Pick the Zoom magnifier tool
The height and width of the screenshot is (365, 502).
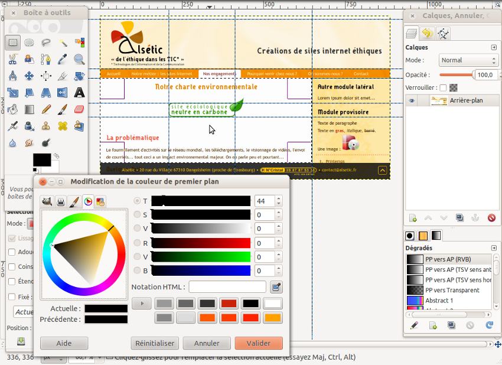click(79, 59)
